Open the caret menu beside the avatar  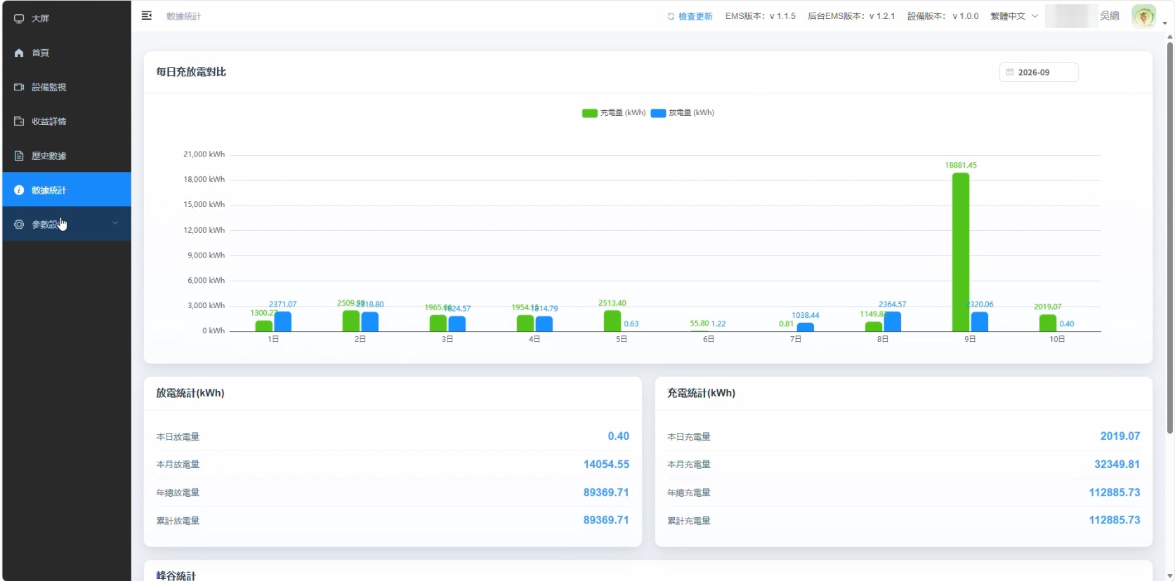pos(1164,23)
